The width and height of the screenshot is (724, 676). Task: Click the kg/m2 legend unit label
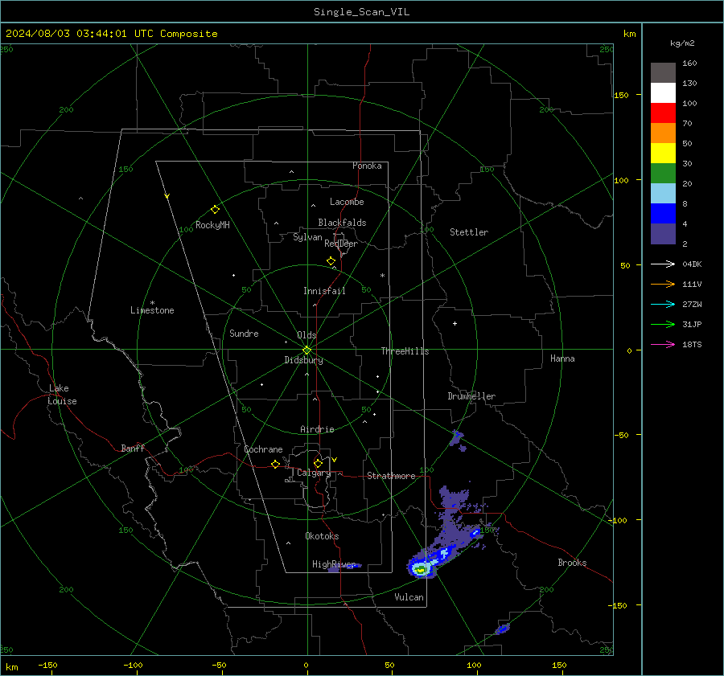[682, 43]
